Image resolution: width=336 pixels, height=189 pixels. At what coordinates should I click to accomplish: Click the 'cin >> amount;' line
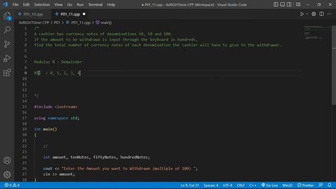[x=59, y=174]
